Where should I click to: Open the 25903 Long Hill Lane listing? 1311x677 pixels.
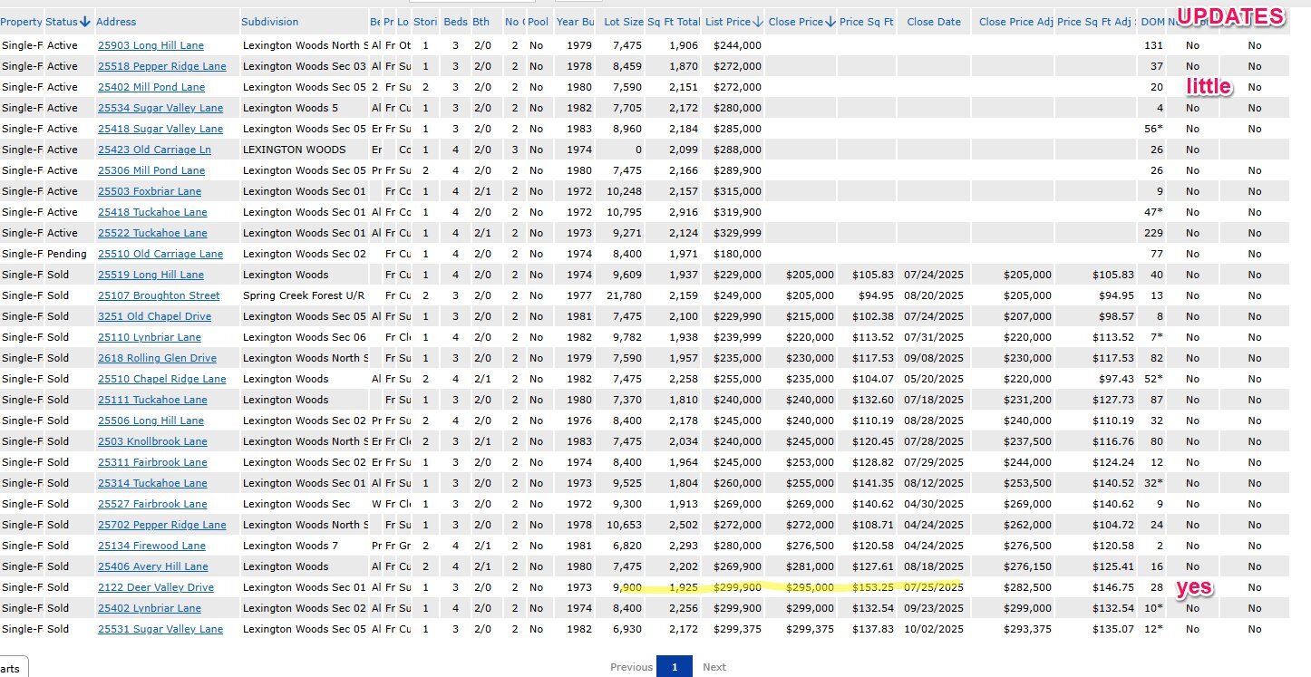coord(151,45)
